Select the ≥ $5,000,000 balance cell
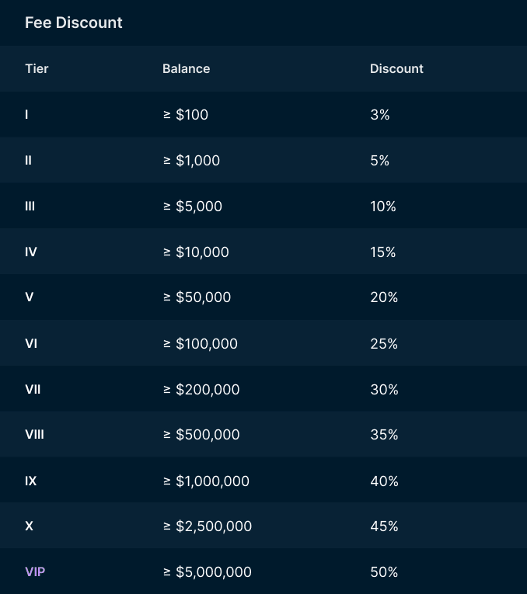 [207, 571]
